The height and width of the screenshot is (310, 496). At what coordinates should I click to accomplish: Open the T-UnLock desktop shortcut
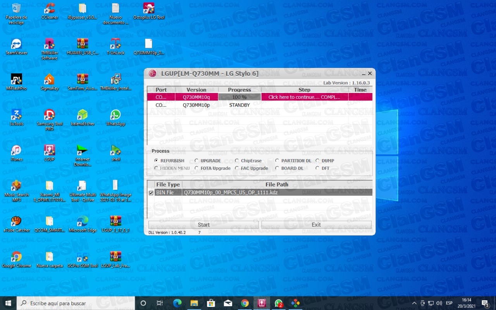pyautogui.click(x=115, y=46)
